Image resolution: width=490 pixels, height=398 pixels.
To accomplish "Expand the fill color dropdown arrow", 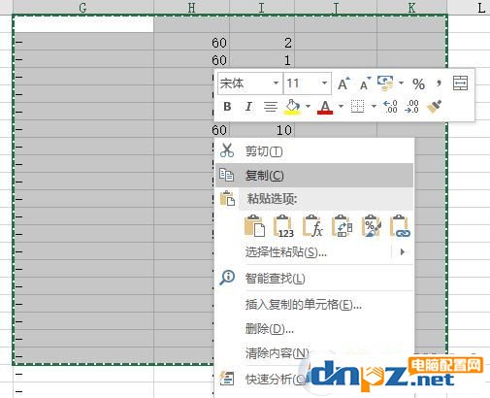I will click(308, 106).
